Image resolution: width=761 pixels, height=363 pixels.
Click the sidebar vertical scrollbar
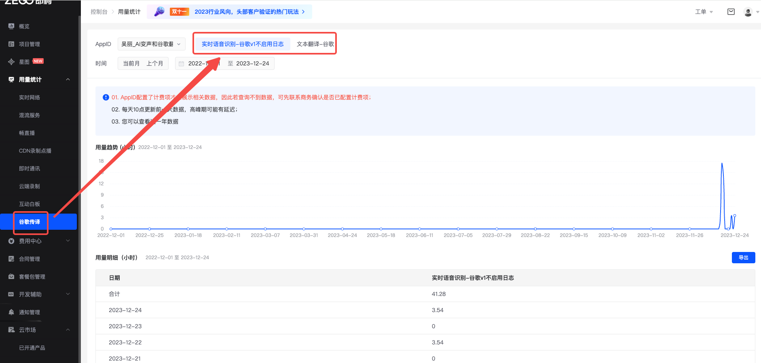[x=79, y=190]
